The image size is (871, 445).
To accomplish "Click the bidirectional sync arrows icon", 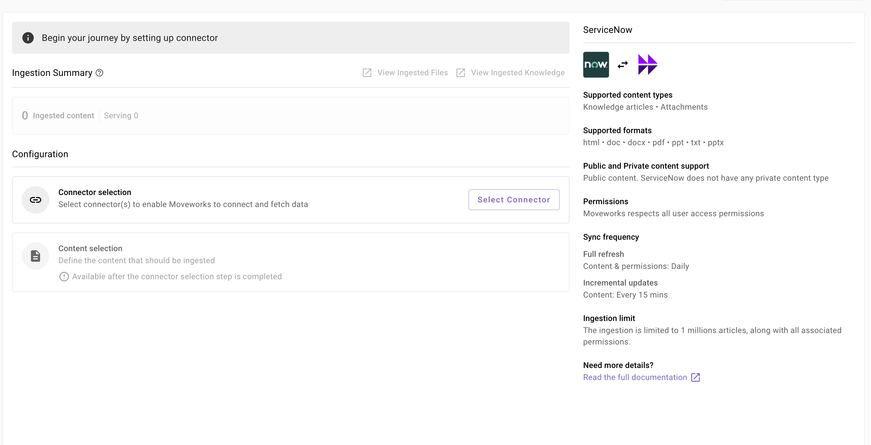I will tap(622, 65).
